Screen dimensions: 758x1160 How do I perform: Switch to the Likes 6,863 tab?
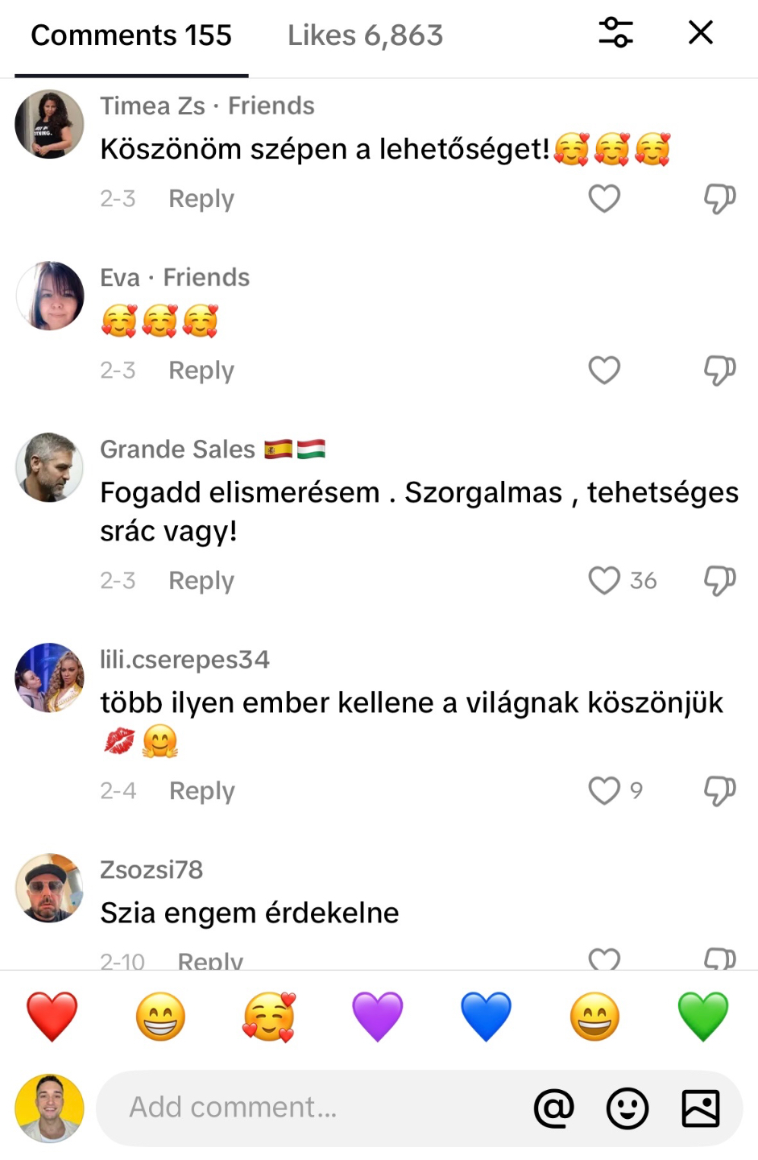366,35
